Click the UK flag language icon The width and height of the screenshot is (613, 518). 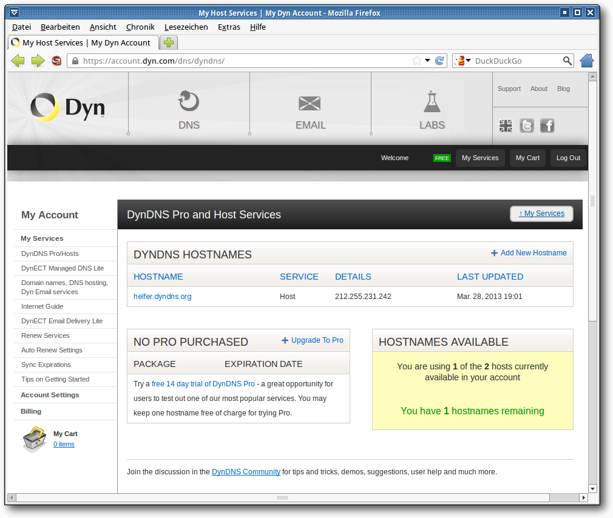click(x=506, y=126)
